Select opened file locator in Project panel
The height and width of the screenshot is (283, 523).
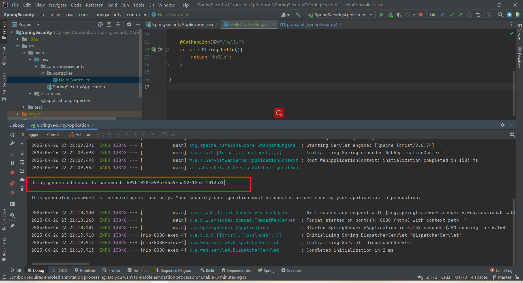[x=100, y=24]
